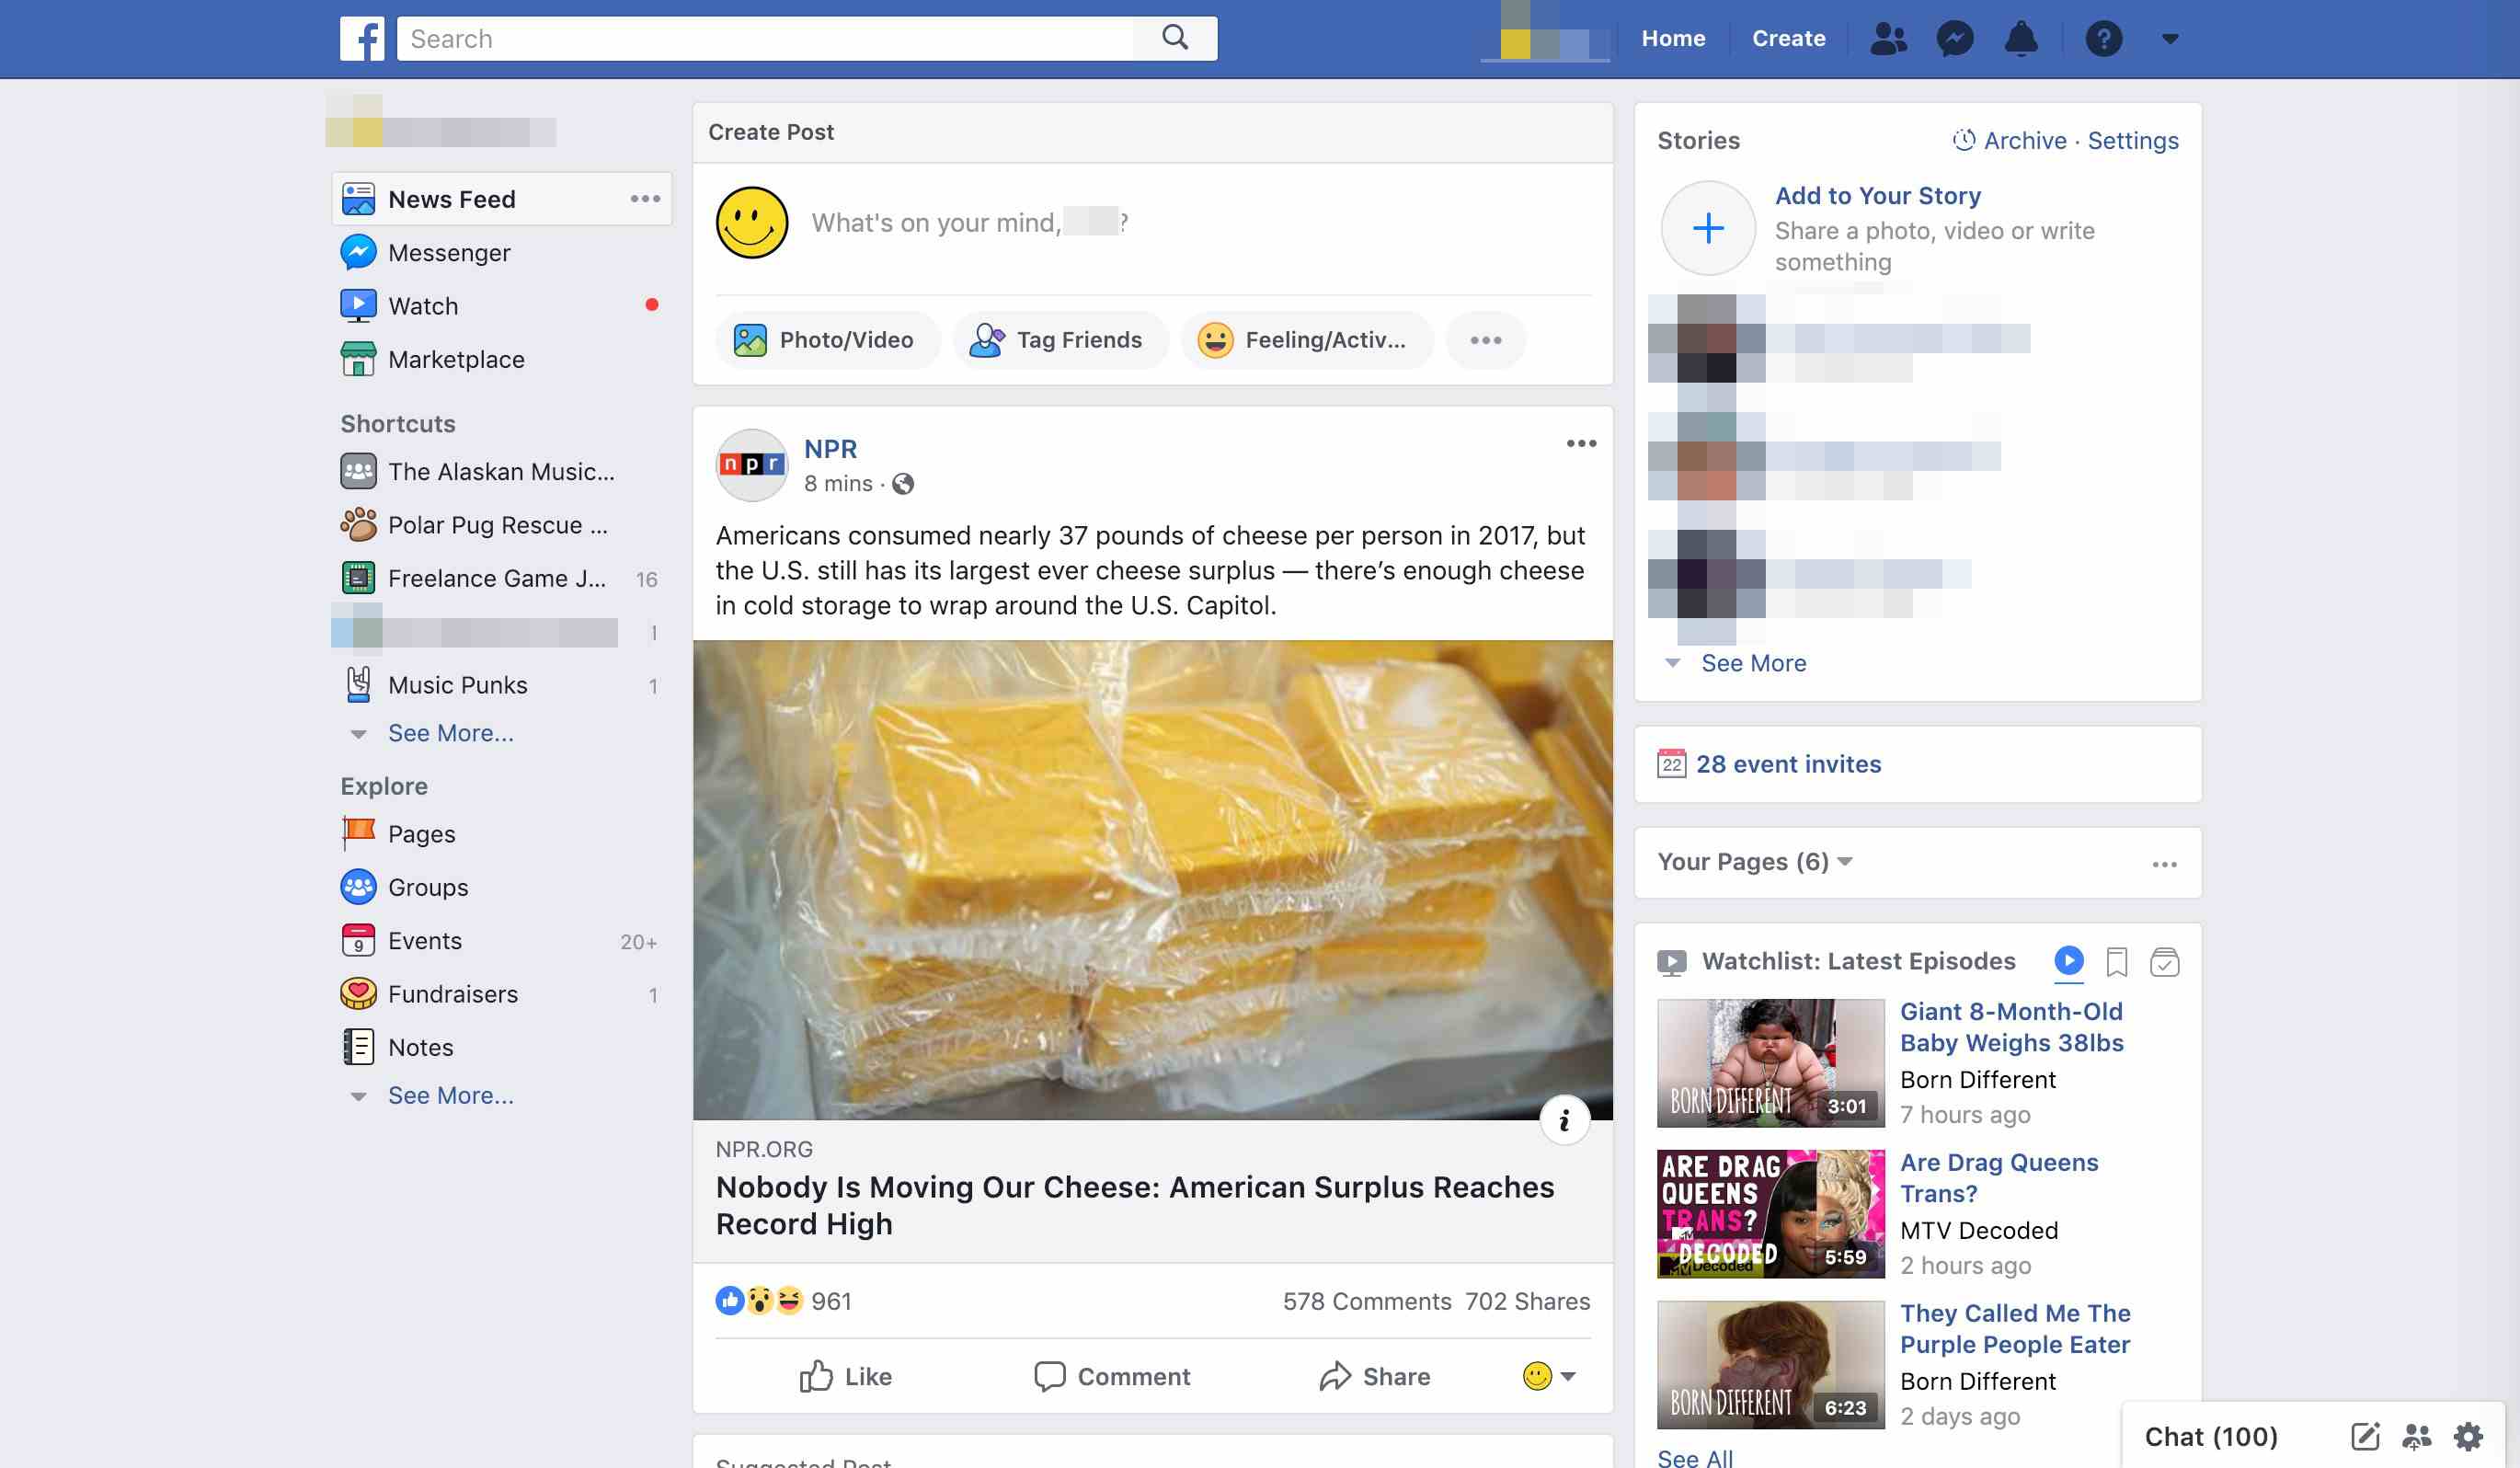Open Quick Help question mark icon
This screenshot has height=1468, width=2520.
(2103, 39)
